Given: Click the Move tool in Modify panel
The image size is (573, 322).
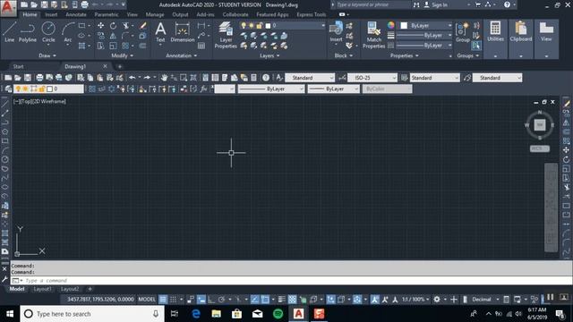Looking at the screenshot, I should click(100, 26).
